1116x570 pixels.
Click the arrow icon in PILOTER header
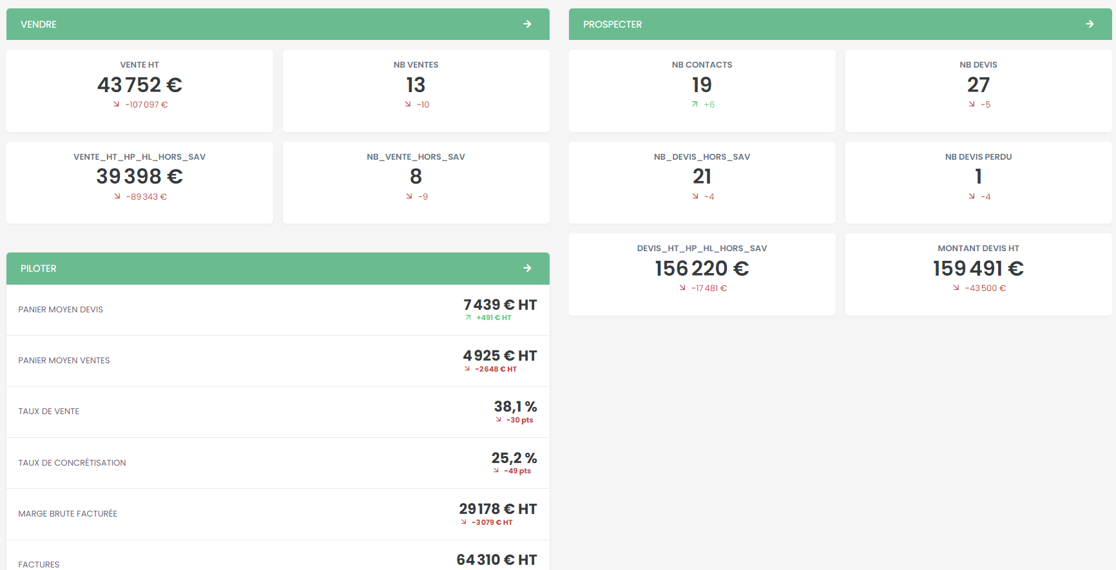coord(527,269)
